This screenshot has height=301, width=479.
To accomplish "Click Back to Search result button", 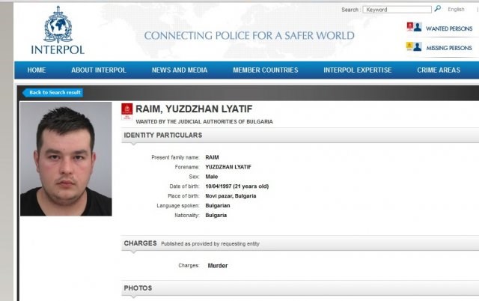I will pos(53,93).
